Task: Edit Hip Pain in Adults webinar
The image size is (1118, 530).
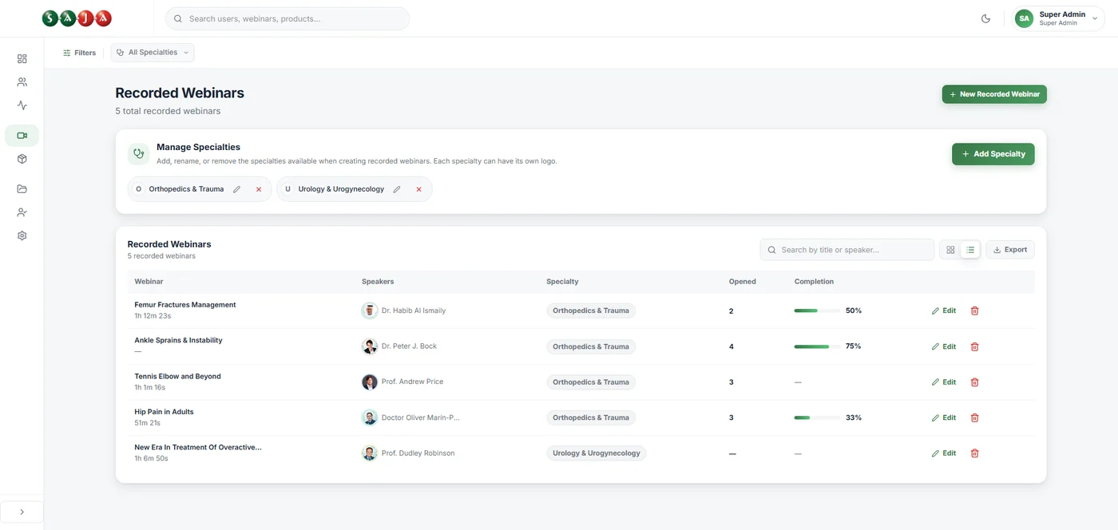Action: pos(944,417)
